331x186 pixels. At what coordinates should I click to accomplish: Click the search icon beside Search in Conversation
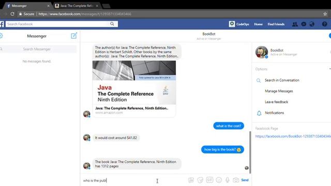[259, 81]
